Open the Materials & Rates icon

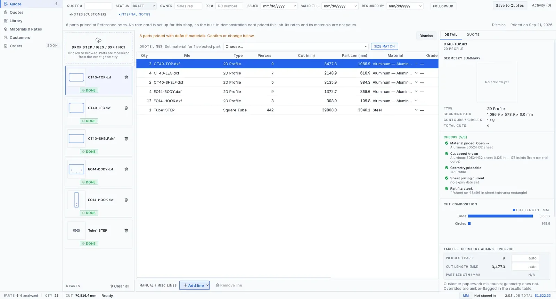6,29
